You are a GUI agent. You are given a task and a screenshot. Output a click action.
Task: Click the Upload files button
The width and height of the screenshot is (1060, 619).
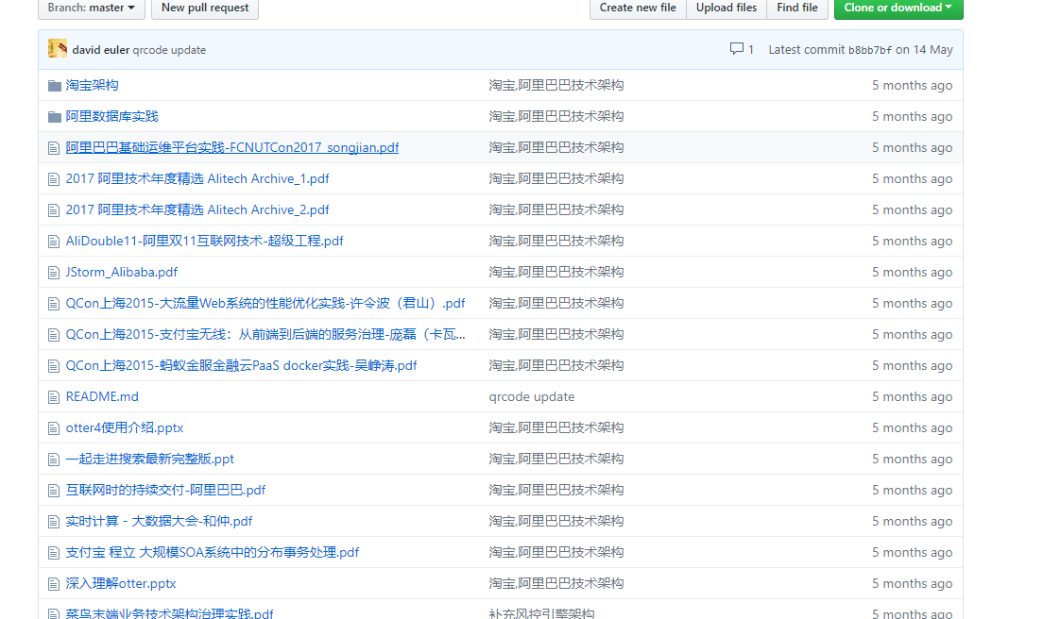[727, 8]
